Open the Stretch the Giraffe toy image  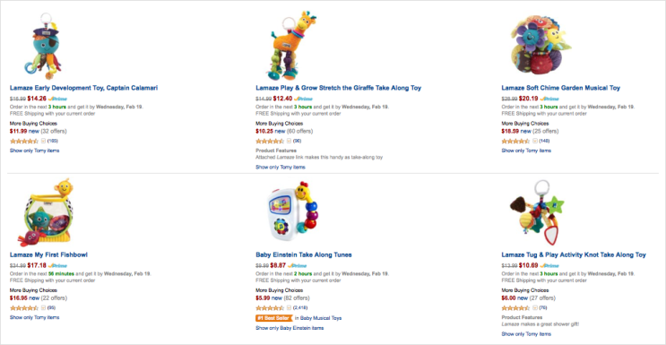(x=290, y=46)
